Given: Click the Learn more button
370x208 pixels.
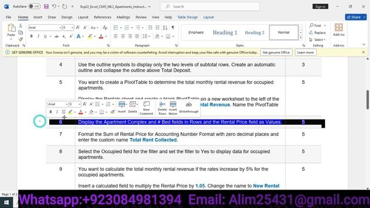Looking at the screenshot, I should coord(305,53).
